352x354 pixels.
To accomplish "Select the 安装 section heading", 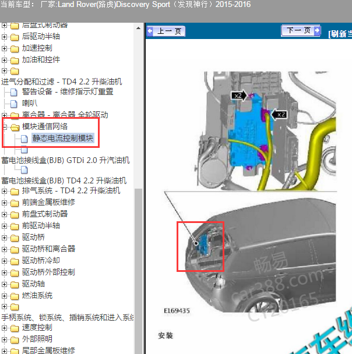I will tap(166, 335).
